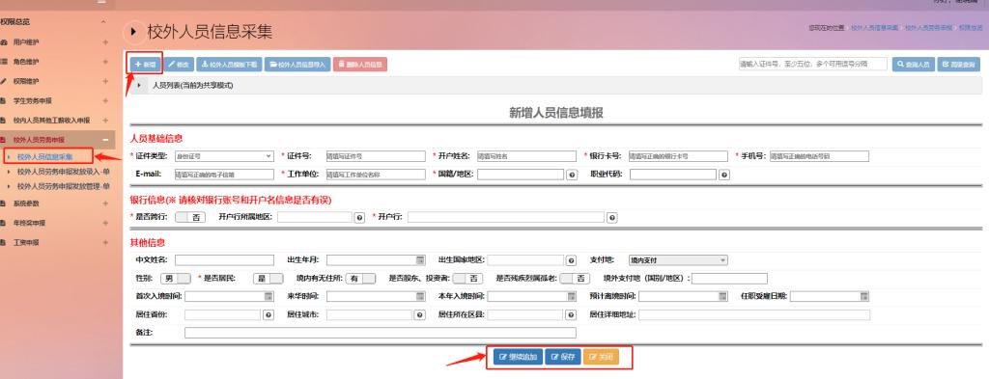Focus the ID search box in the toolbar
Viewport: 989px width, 379px height.
pyautogui.click(x=813, y=65)
